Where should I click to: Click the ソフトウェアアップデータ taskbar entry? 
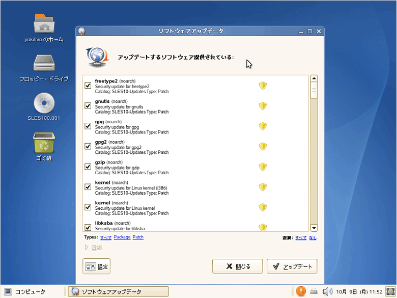tap(118, 291)
